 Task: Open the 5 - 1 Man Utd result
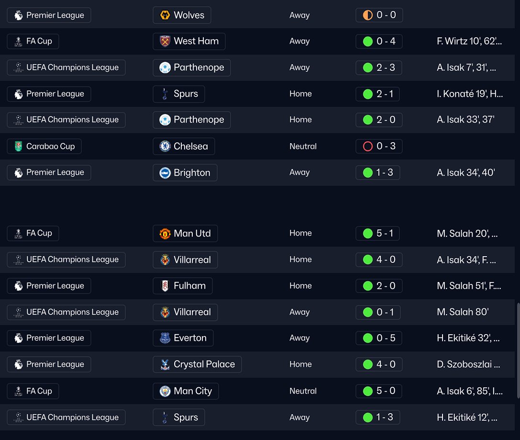pos(378,234)
